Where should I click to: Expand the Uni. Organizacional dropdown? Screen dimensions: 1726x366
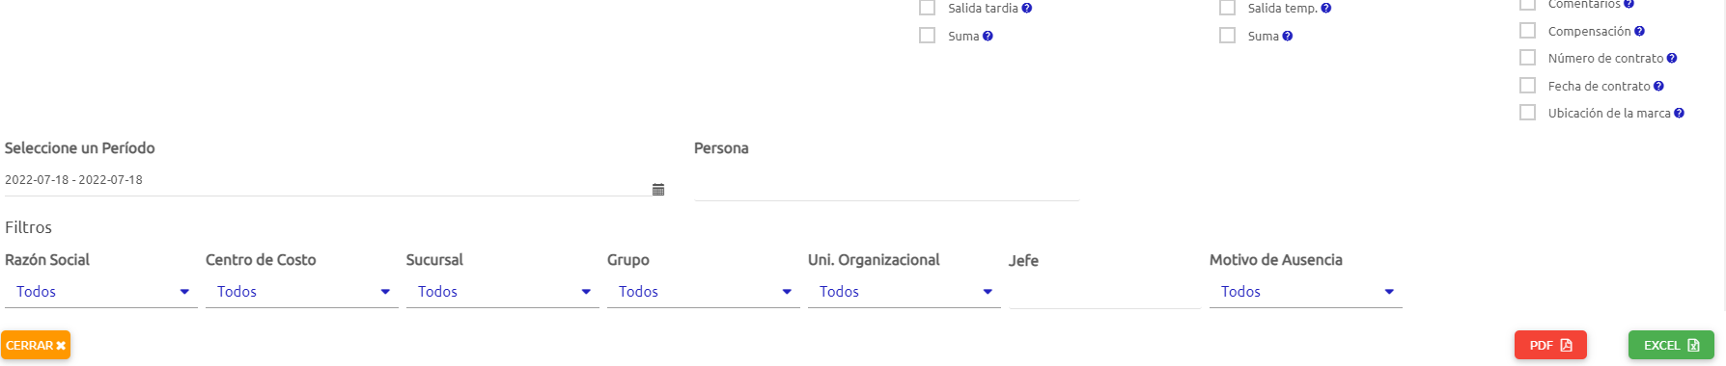pyautogui.click(x=905, y=292)
